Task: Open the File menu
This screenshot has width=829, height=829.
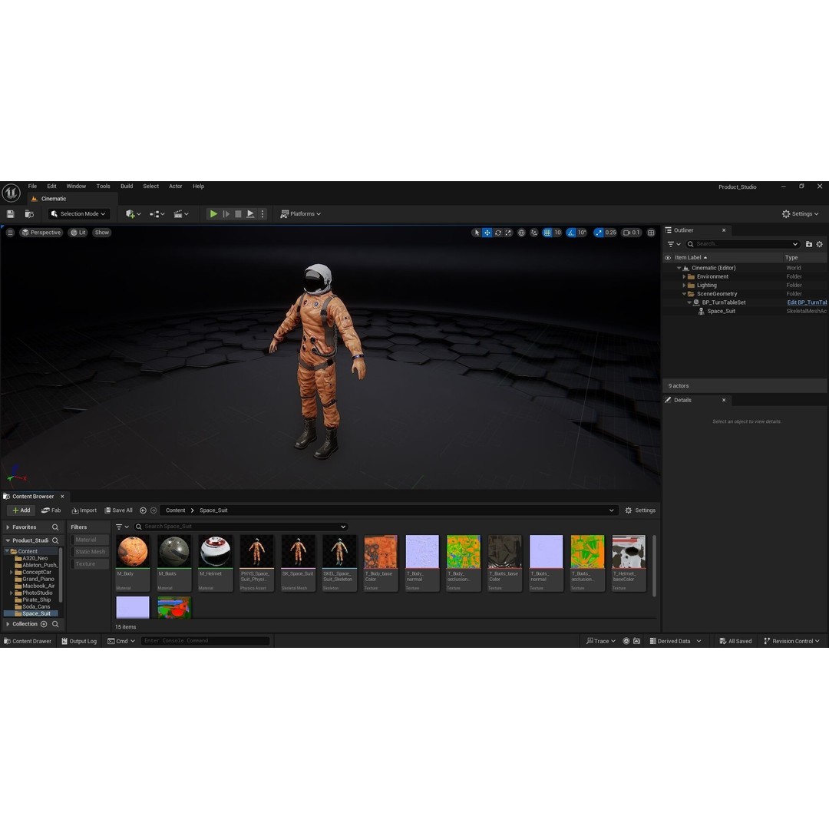Action: (x=32, y=186)
